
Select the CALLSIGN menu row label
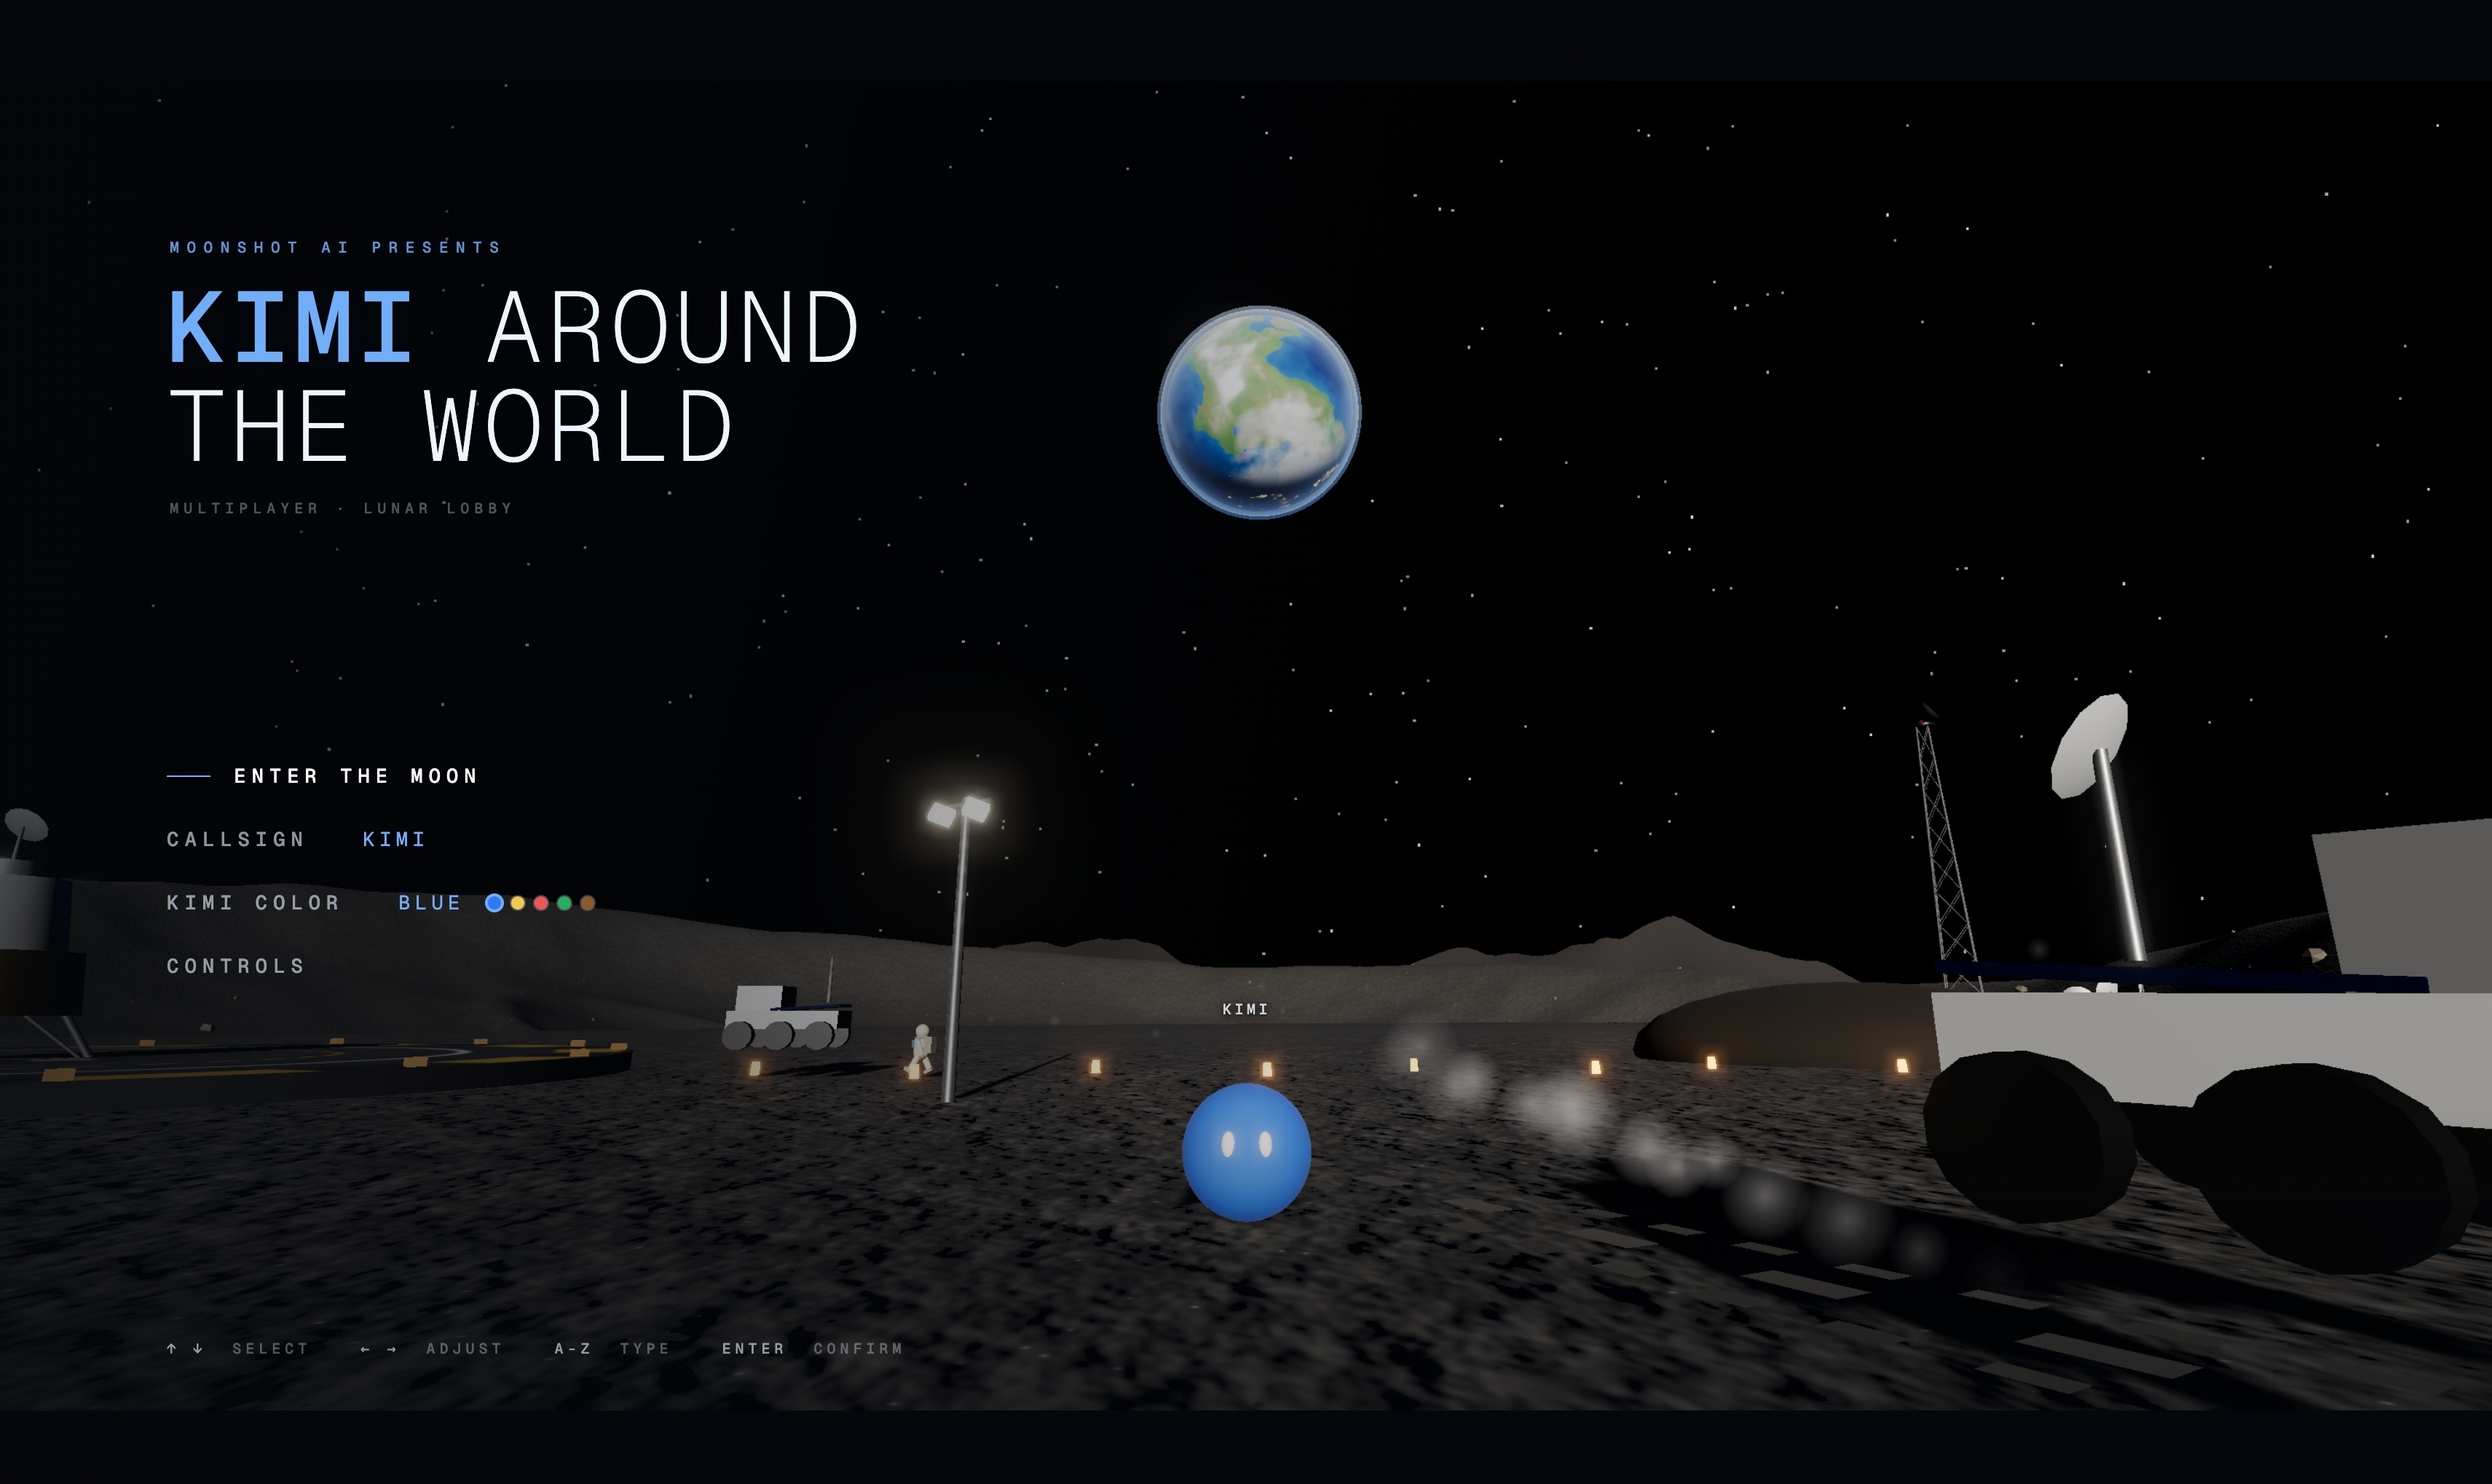(235, 839)
